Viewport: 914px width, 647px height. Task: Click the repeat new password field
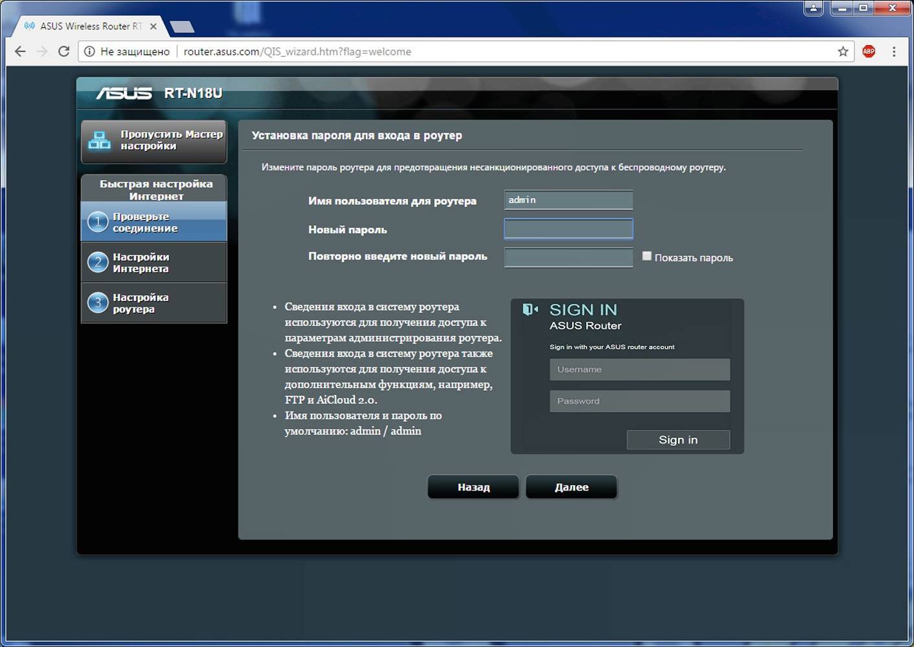point(568,257)
